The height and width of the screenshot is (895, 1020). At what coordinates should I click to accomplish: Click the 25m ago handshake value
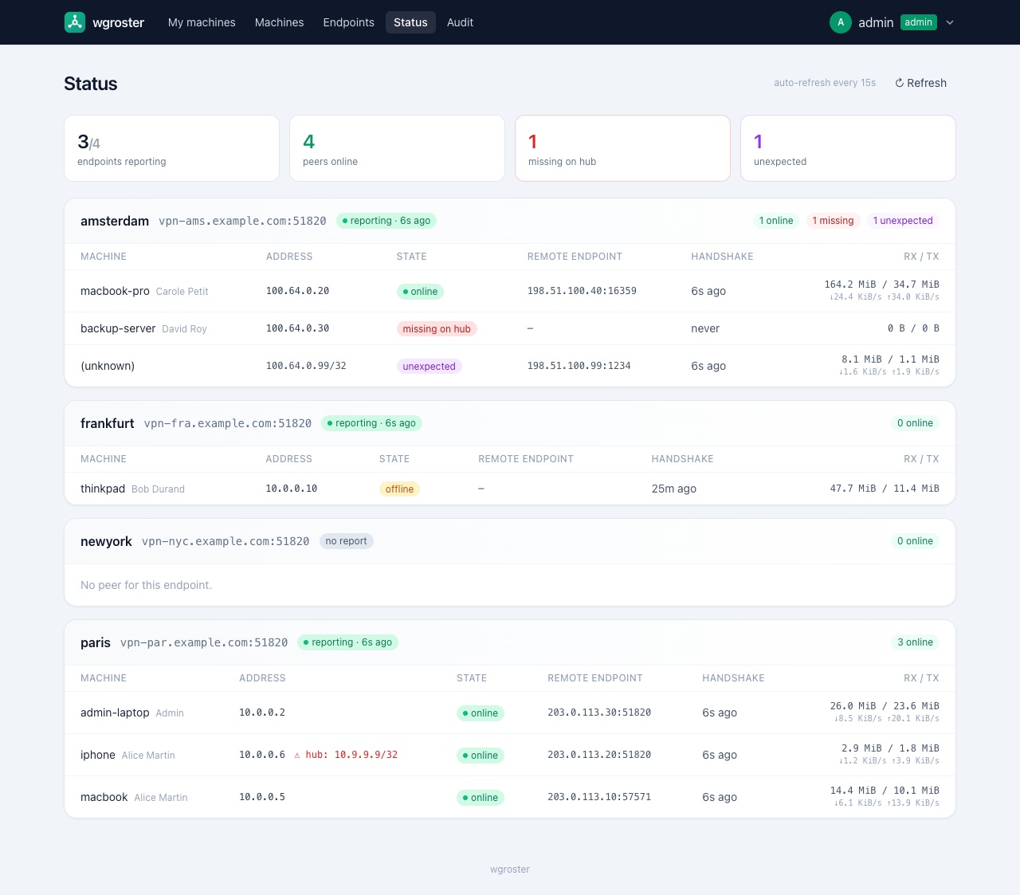(674, 489)
